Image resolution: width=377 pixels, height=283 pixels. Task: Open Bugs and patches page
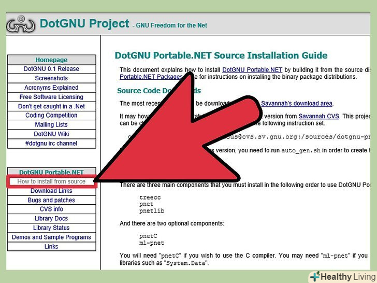51,200
